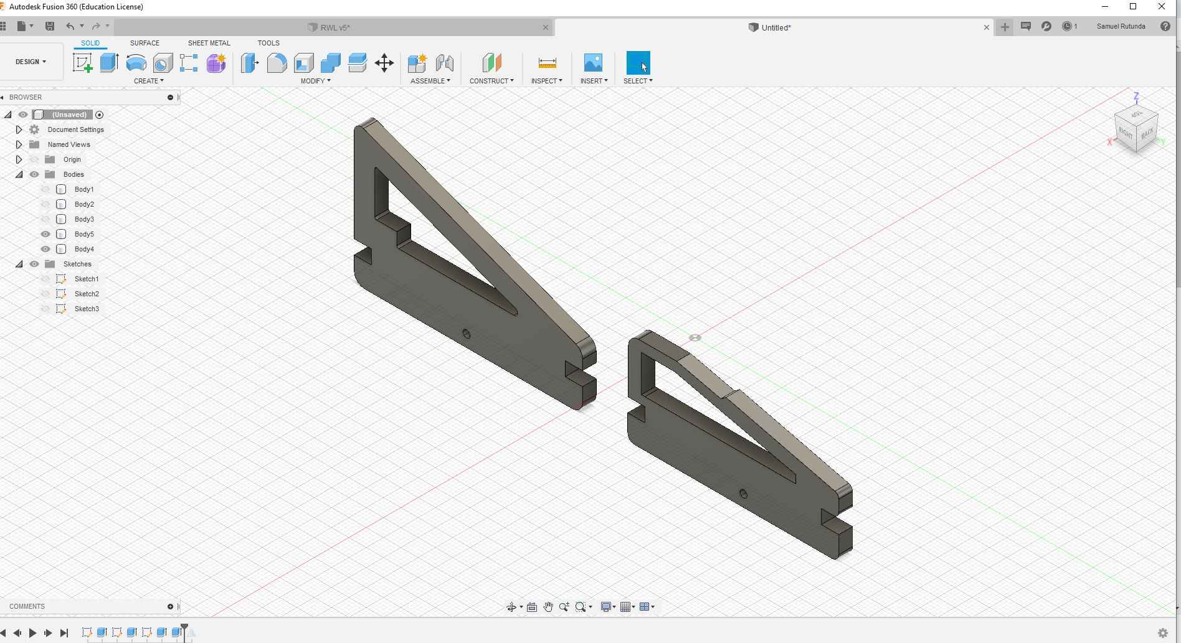Toggle visibility of Body1
Viewport: 1181px width, 643px height.
tap(45, 189)
